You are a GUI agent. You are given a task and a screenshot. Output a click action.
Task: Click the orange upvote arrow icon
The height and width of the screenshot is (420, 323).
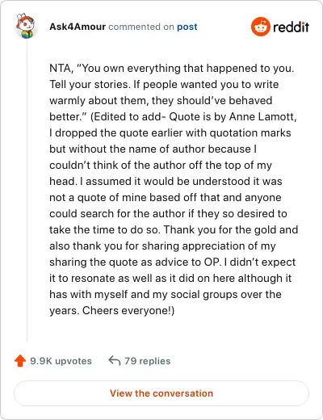(x=20, y=361)
